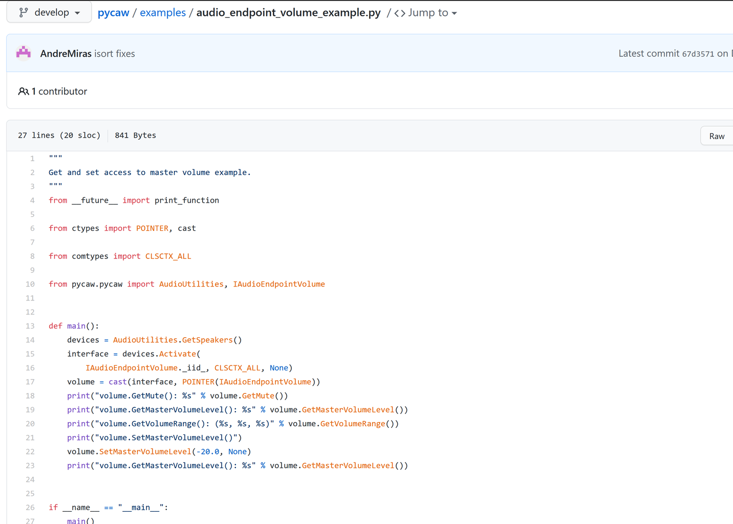View latest commit 67d3571

(x=698, y=54)
